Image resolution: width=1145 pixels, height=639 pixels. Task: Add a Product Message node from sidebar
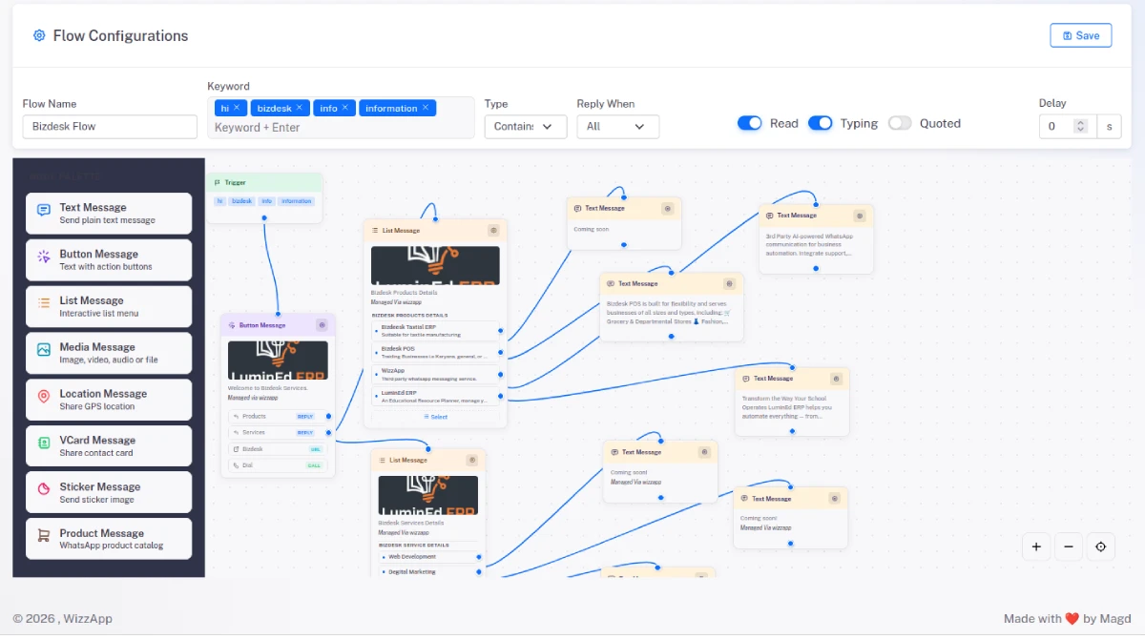(109, 539)
